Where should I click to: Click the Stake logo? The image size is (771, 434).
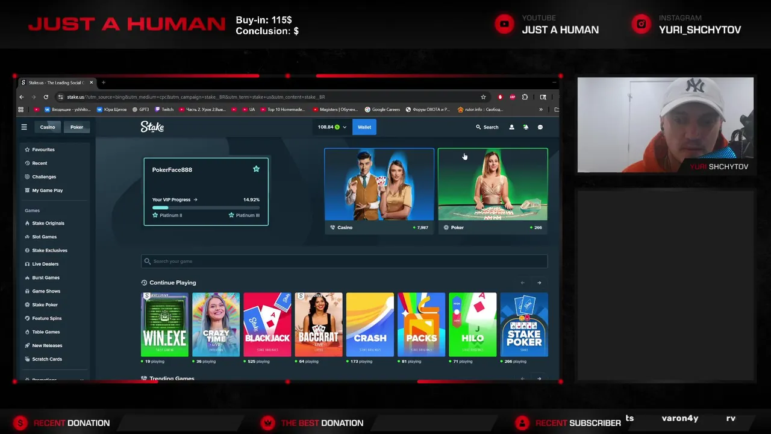click(x=152, y=127)
